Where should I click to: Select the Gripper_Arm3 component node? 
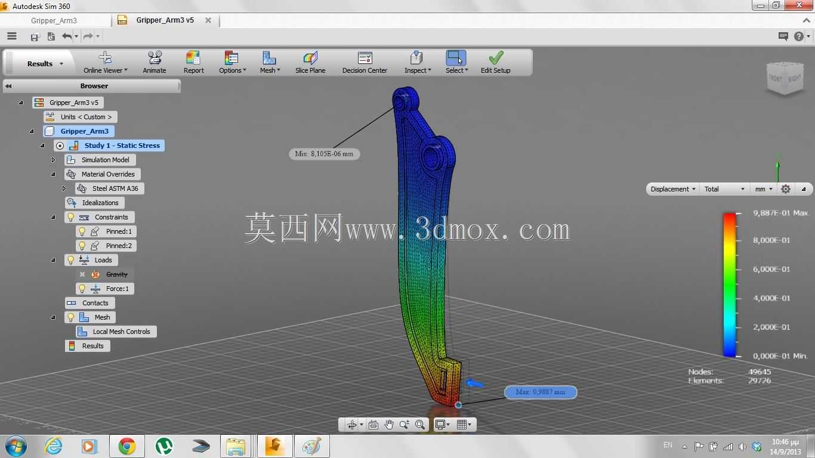point(79,131)
